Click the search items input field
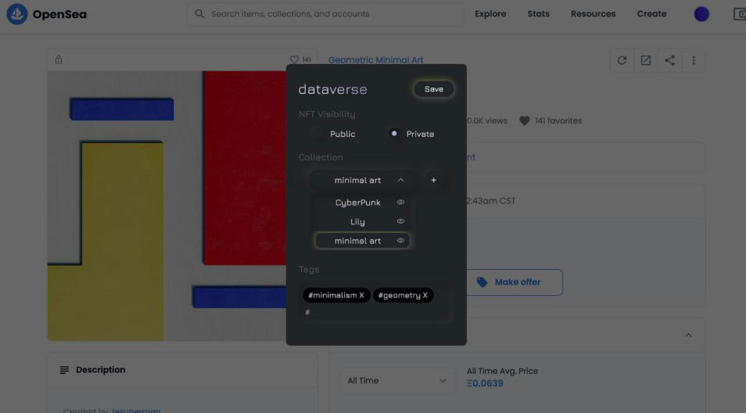This screenshot has height=413, width=746. (325, 14)
